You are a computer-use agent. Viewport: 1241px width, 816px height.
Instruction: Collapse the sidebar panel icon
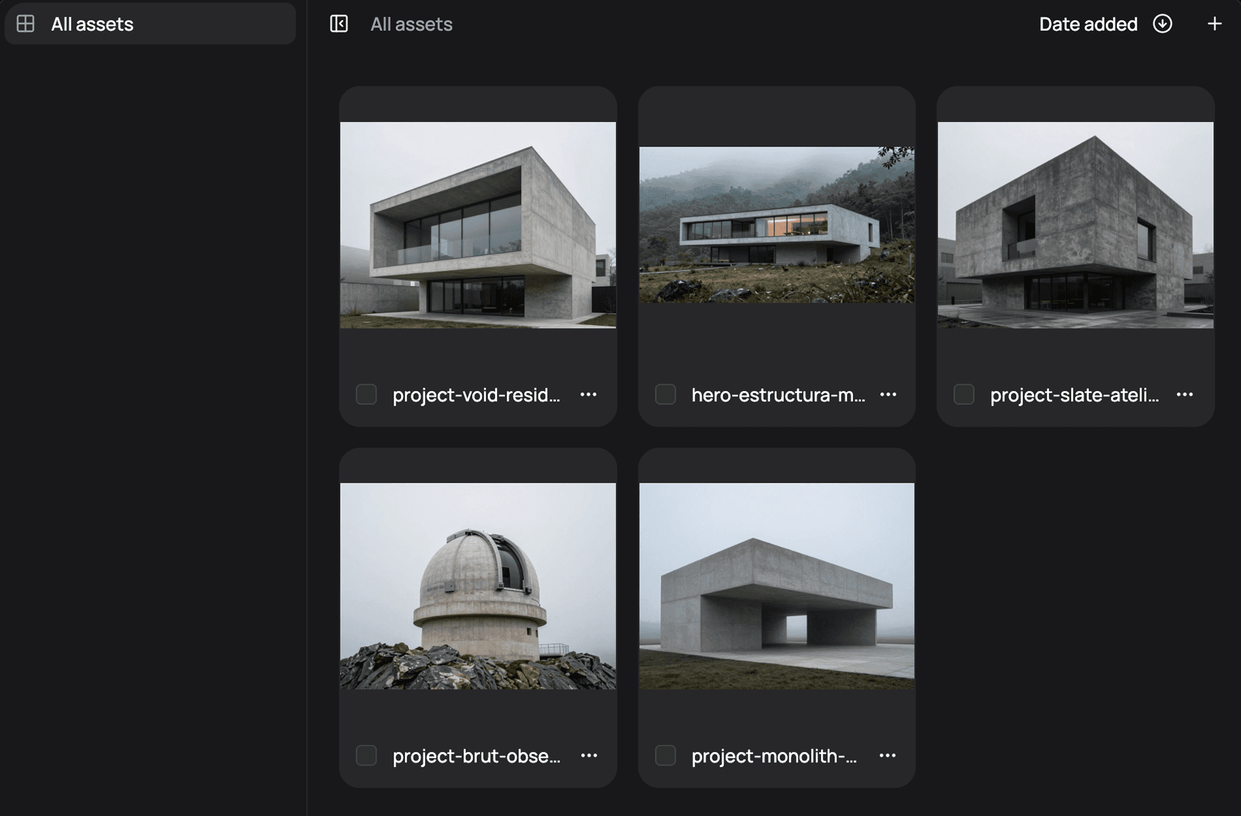[339, 24]
